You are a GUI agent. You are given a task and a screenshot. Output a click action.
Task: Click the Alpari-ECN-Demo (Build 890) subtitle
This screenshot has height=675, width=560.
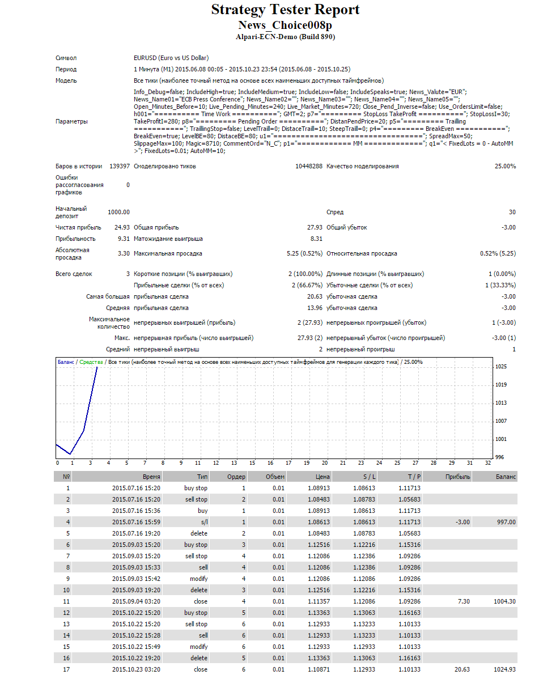coord(285,37)
